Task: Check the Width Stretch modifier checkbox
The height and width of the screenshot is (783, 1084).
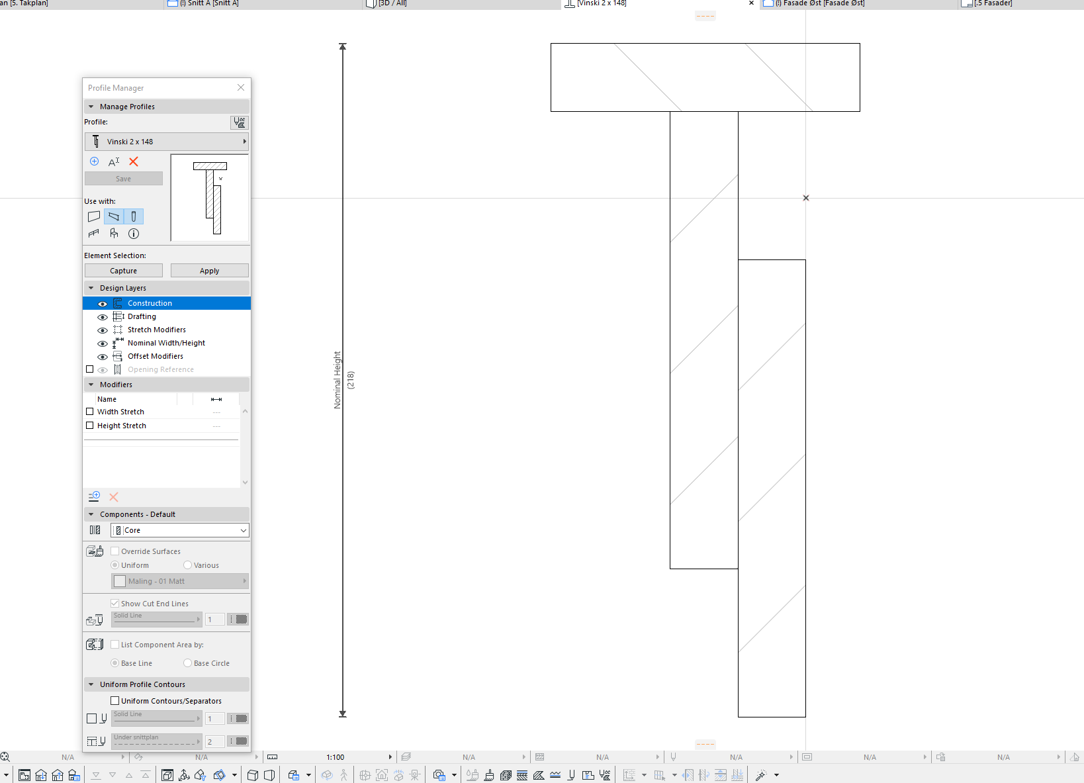Action: (x=90, y=412)
